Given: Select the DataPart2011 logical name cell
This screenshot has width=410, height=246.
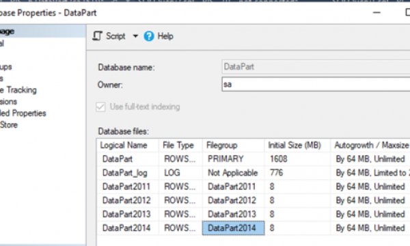Looking at the screenshot, I should (128, 187).
